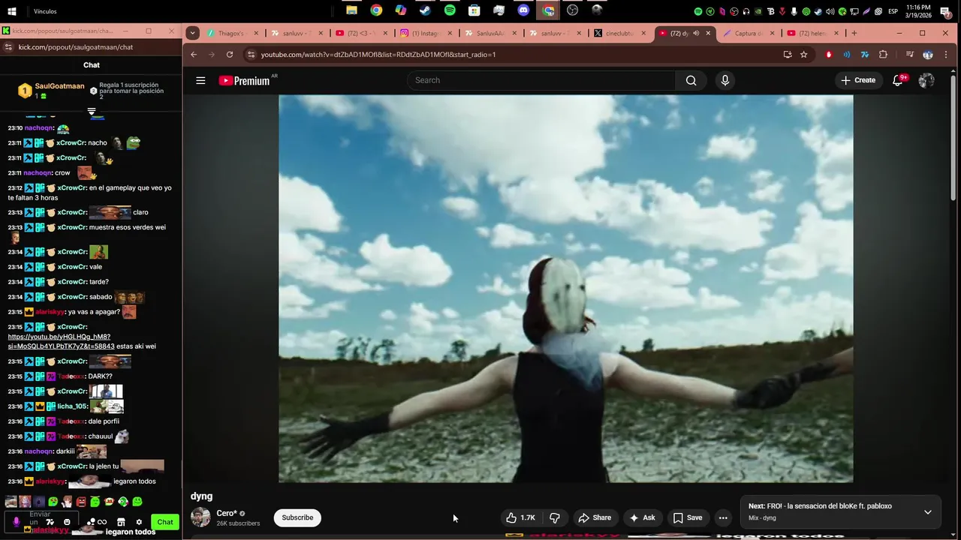Click the video player to pause
Viewport: 961px width, 540px height.
pos(566,289)
